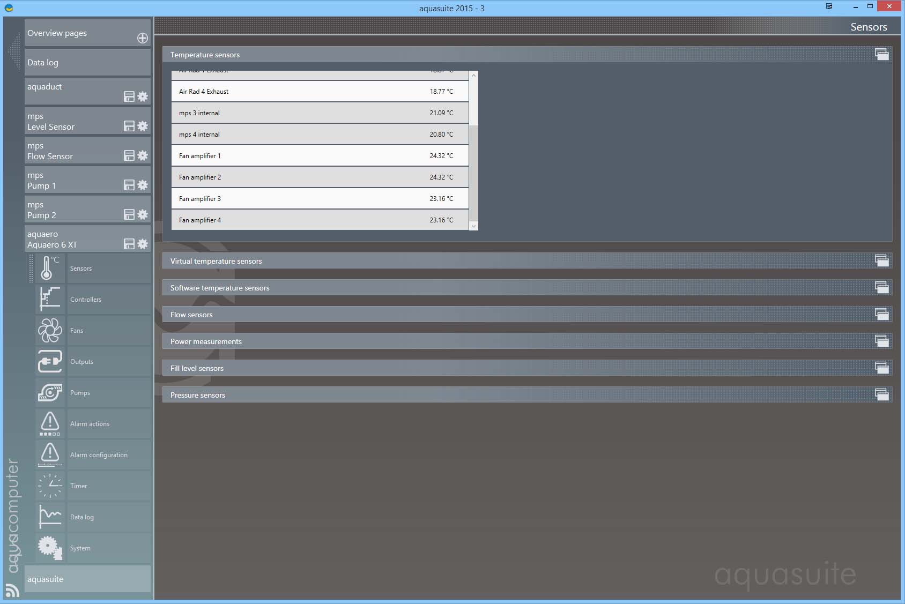Click the save icon for Aquaero 6 XT
Image resolution: width=905 pixels, height=604 pixels.
coord(129,244)
